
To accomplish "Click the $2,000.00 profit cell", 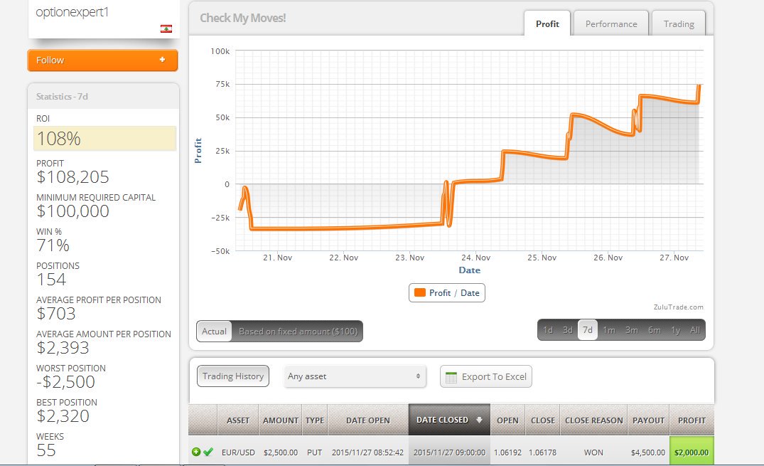I will (x=692, y=452).
